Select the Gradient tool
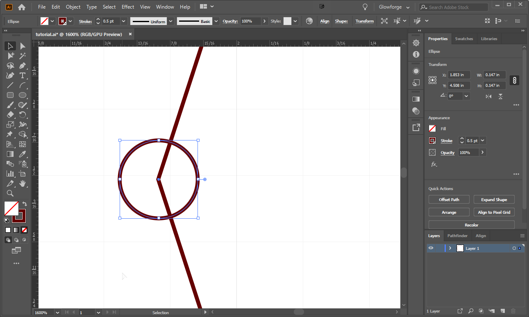Viewport: 529px width, 317px height. click(10, 154)
